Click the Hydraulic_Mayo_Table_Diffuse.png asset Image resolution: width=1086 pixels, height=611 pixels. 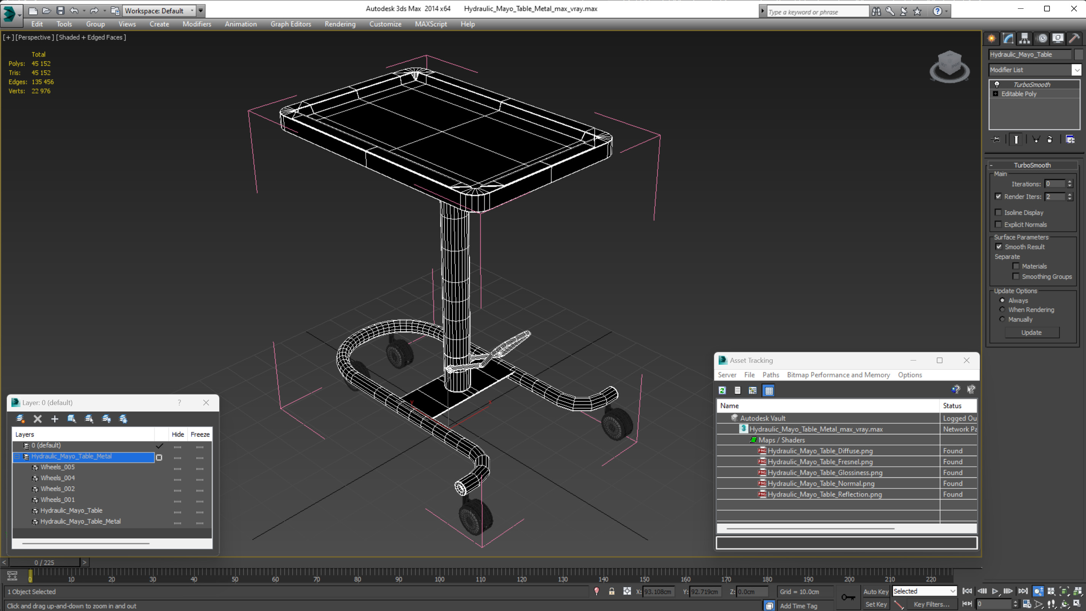point(819,451)
